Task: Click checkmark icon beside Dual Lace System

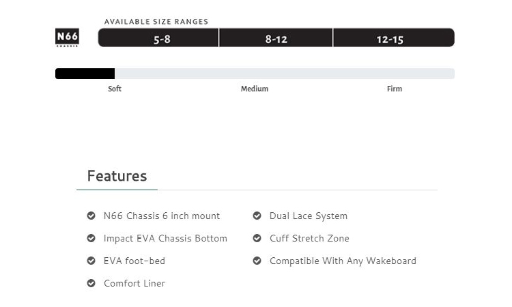Action: [257, 216]
